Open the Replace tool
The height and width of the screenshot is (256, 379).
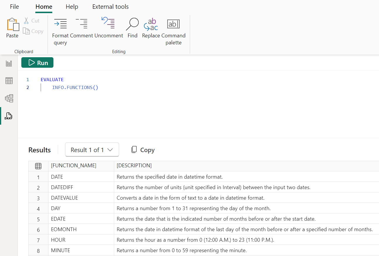tap(151, 28)
